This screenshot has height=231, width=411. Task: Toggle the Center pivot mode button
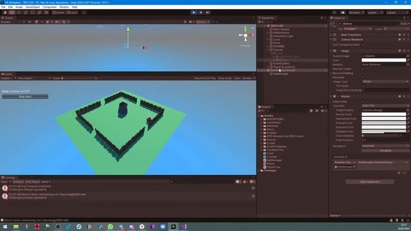[58, 13]
